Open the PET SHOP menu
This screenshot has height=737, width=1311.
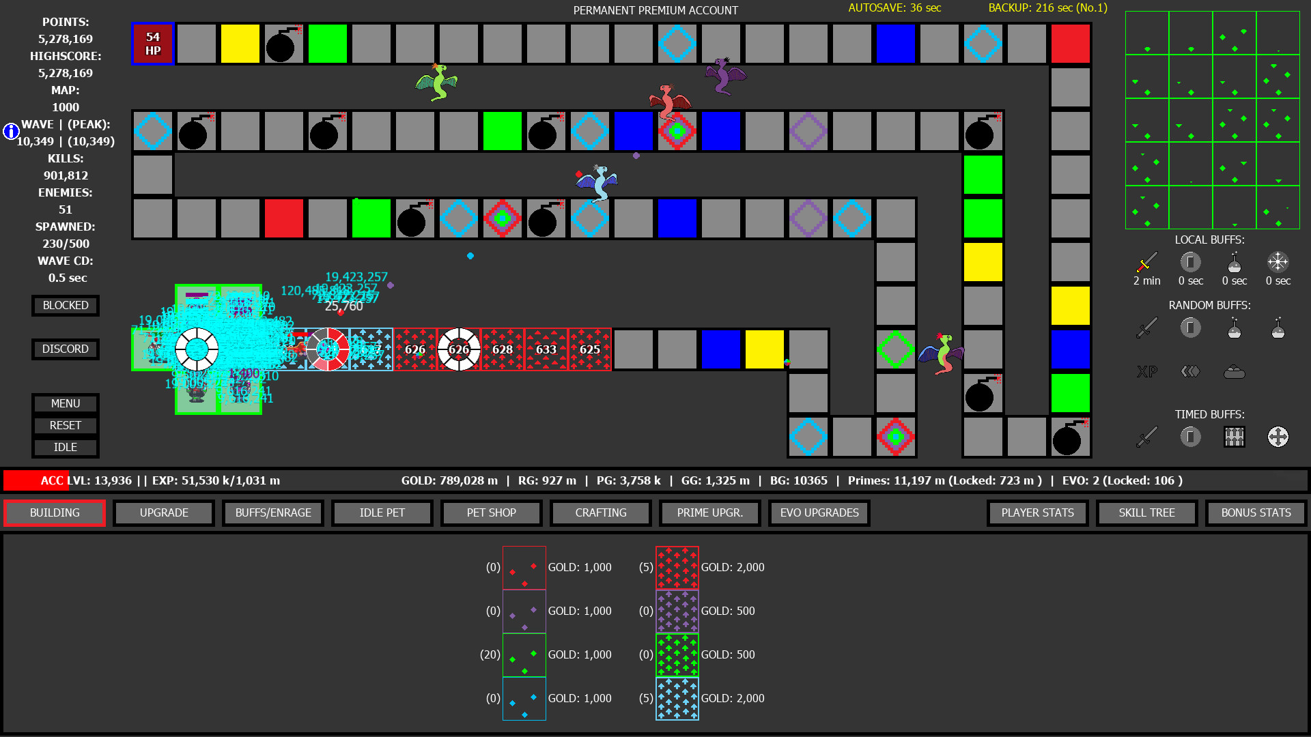(x=492, y=512)
